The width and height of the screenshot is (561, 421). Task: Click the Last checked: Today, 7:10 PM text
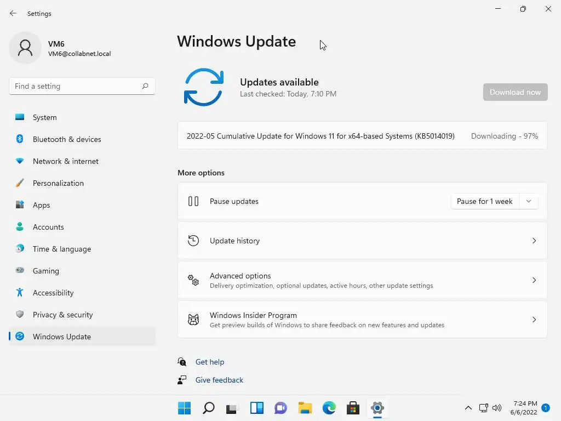[288, 94]
